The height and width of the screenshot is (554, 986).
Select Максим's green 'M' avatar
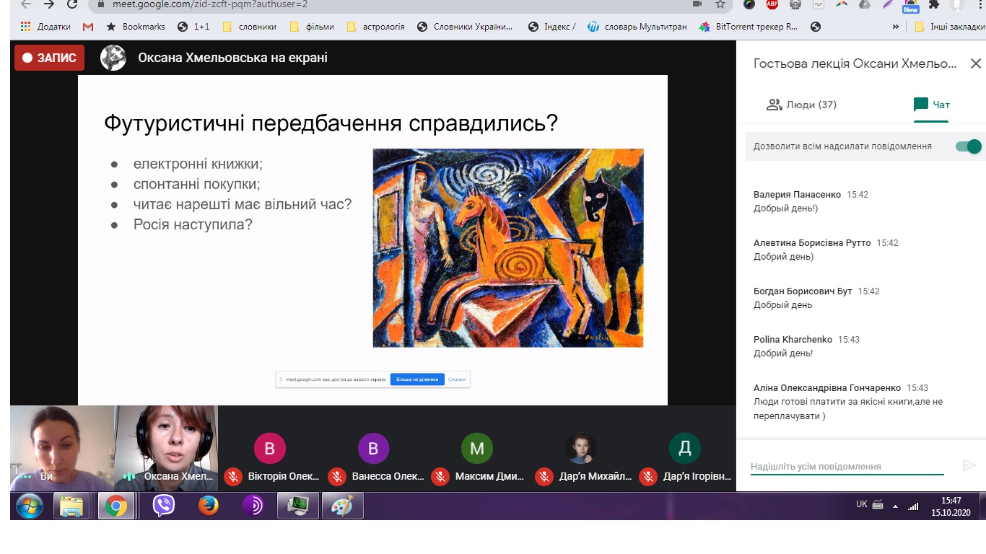[477, 448]
